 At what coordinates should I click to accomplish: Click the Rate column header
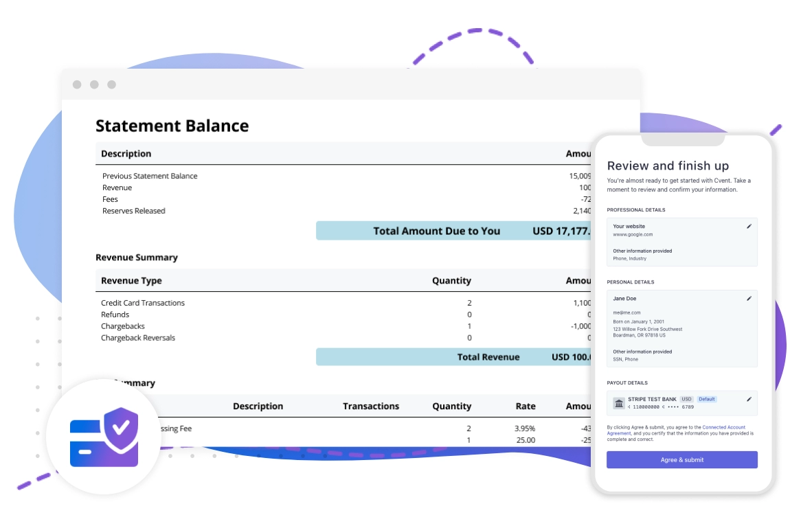[x=525, y=406]
